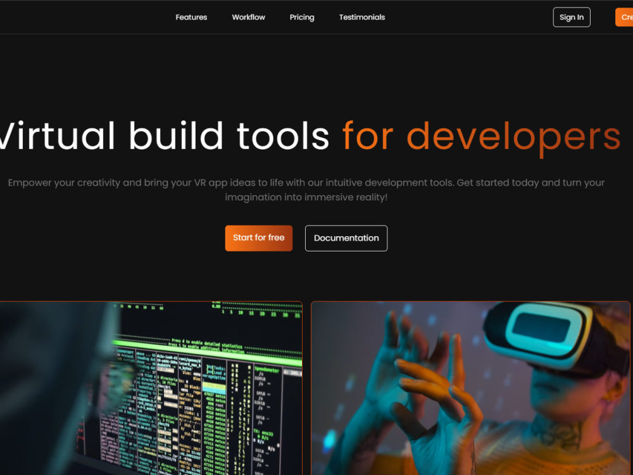Open the Pricing nav item
This screenshot has width=633, height=475.
click(x=301, y=17)
